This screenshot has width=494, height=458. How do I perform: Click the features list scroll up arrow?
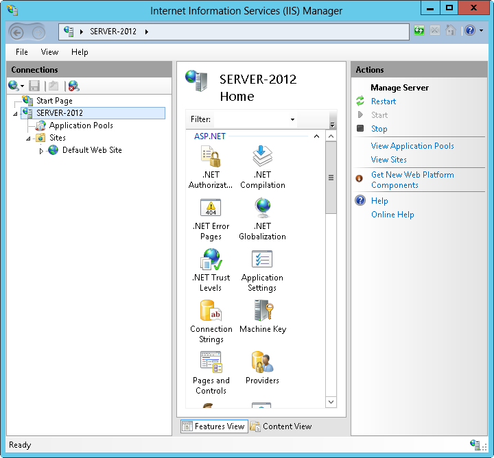pos(331,136)
